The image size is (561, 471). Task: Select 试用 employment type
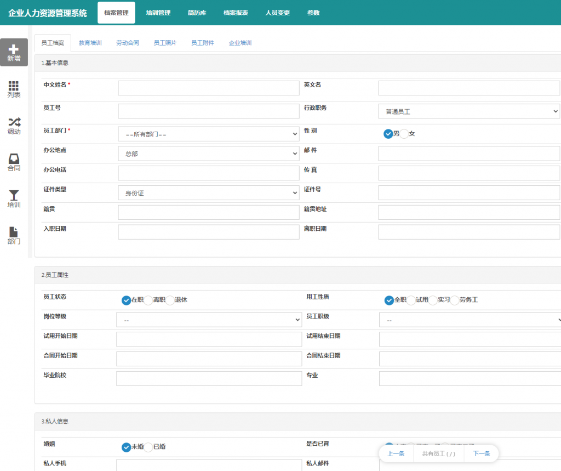pyautogui.click(x=411, y=300)
